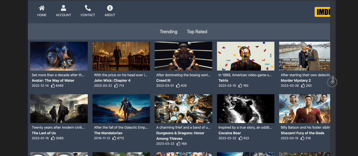Open Dungeons & Dragons: Honor Among Thieves title

[181, 136]
